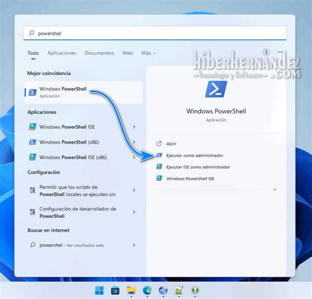The height and width of the screenshot is (299, 312).
Task: Click the Windows PowerShell (x86) icon
Action: pyautogui.click(x=32, y=142)
